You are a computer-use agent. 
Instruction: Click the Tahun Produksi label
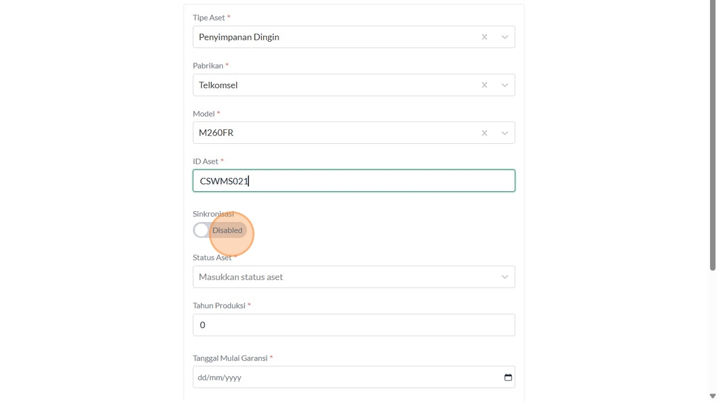point(219,306)
